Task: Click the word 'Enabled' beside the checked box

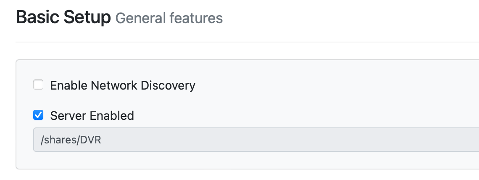Action: tap(111, 116)
